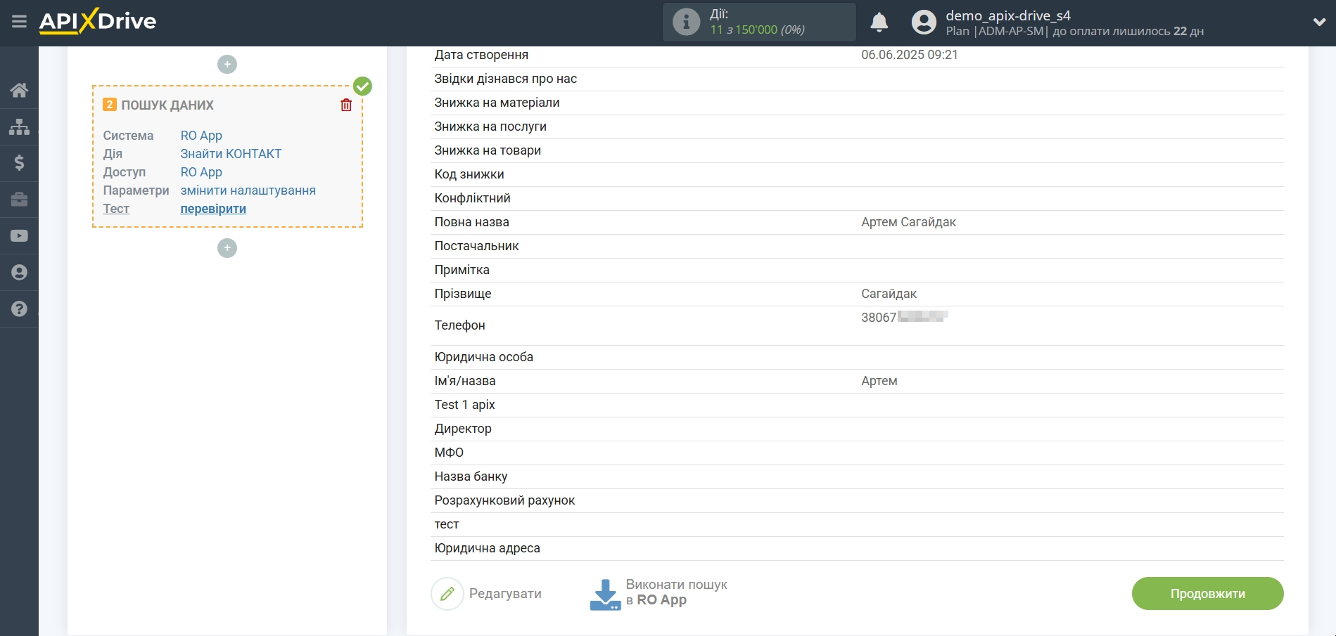Click the Продовжити button
Screen dimensions: 1336x636
click(x=1207, y=593)
